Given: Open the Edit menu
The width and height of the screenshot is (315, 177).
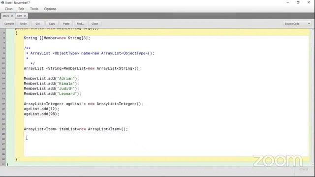Looking at the screenshot, I should (21, 9).
